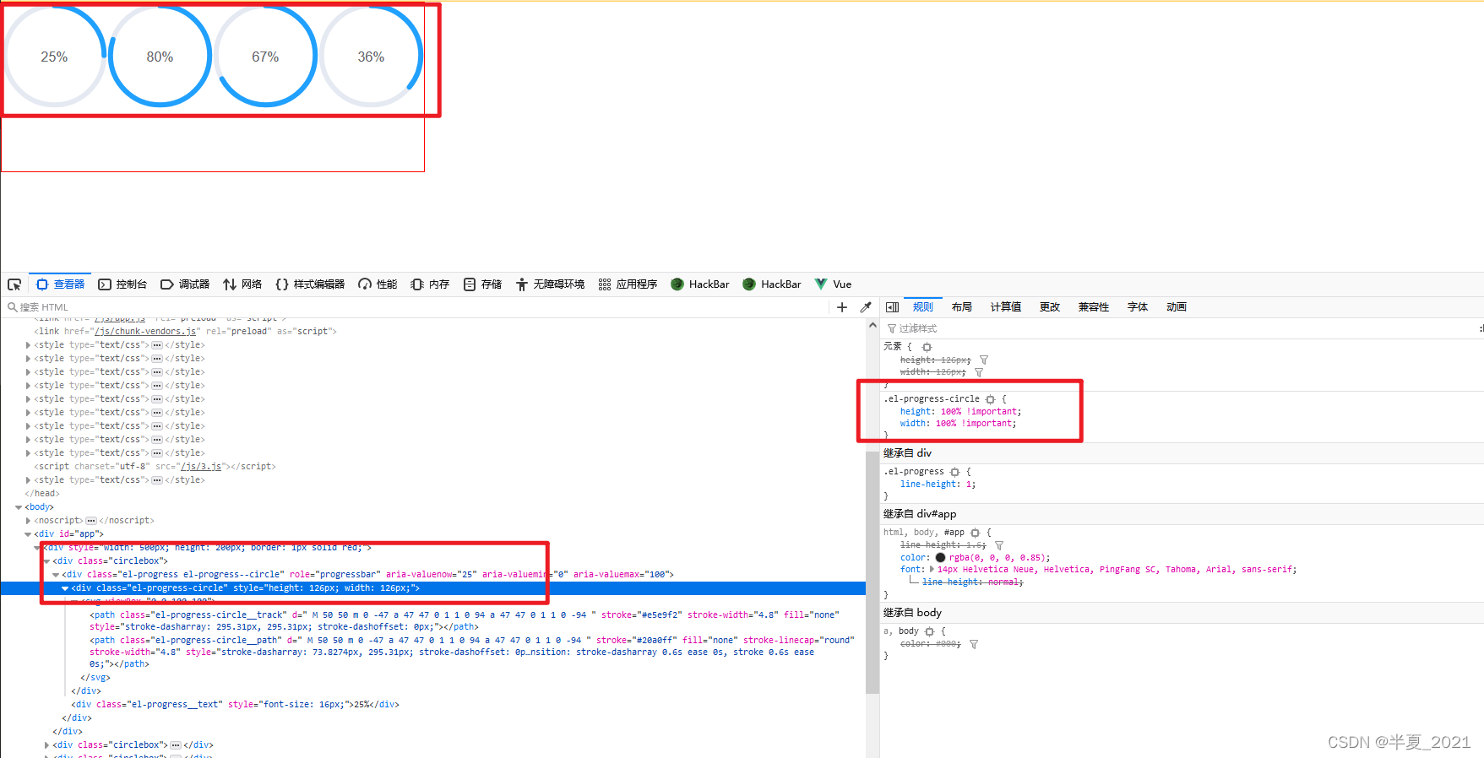The height and width of the screenshot is (758, 1484).
Task: Click selector highlighter next to .el-progress rule
Action: pos(955,472)
